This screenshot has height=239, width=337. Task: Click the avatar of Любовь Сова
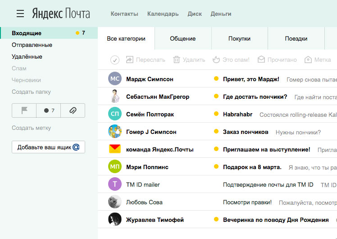(x=115, y=202)
